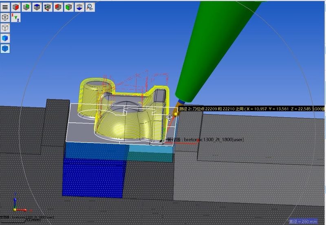The width and height of the screenshot is (326, 225).
Task: Click the bretonnc1300_2t_1800[user] label near part
Action: tap(205, 139)
